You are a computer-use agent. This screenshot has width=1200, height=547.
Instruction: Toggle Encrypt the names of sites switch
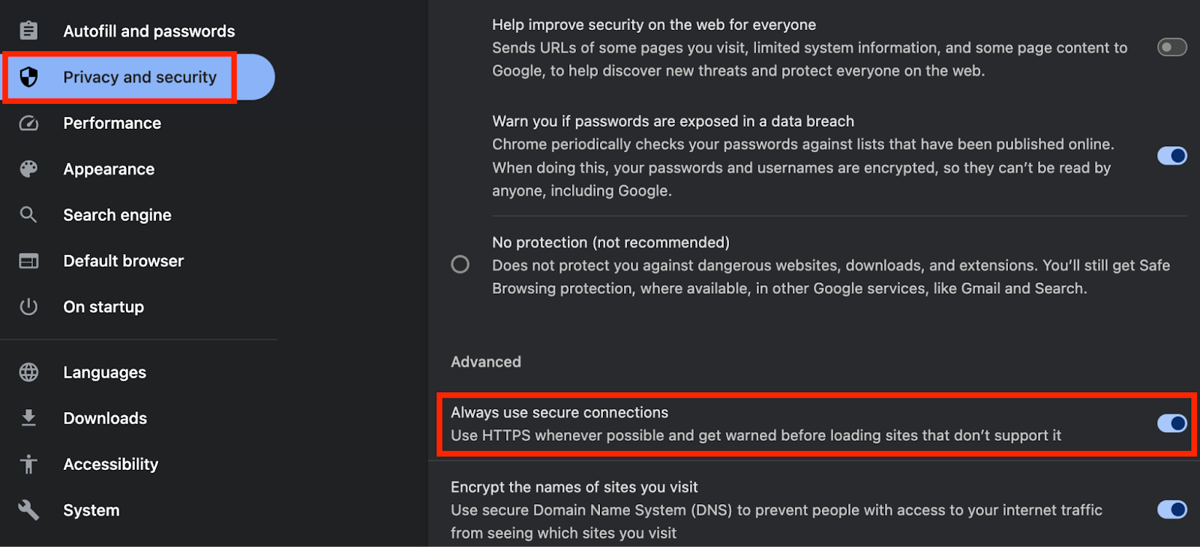pyautogui.click(x=1171, y=510)
